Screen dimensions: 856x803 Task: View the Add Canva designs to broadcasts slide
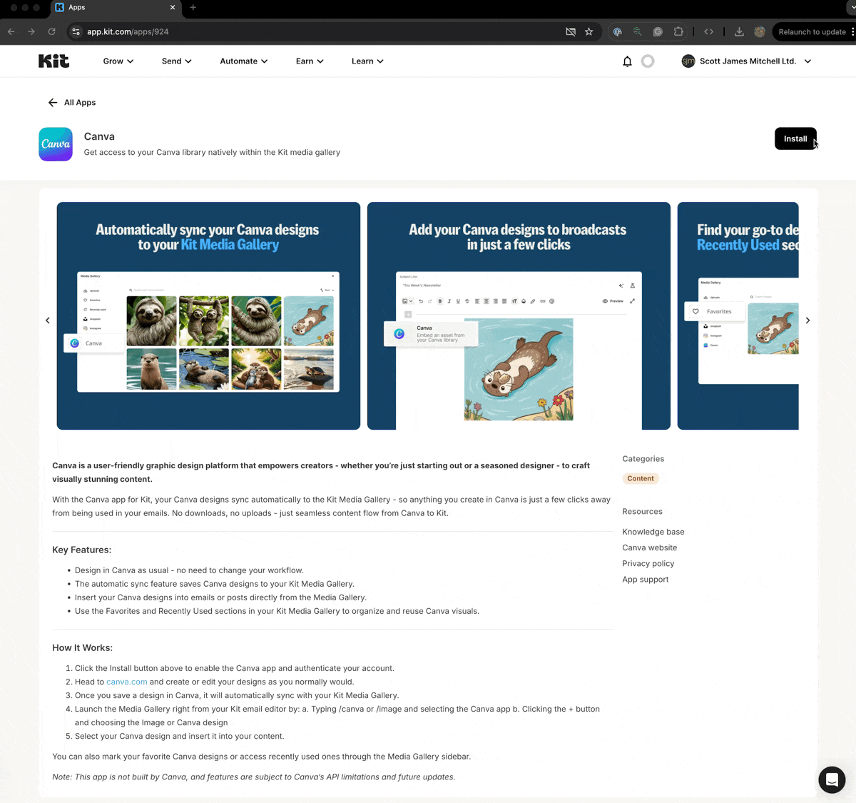click(x=519, y=315)
